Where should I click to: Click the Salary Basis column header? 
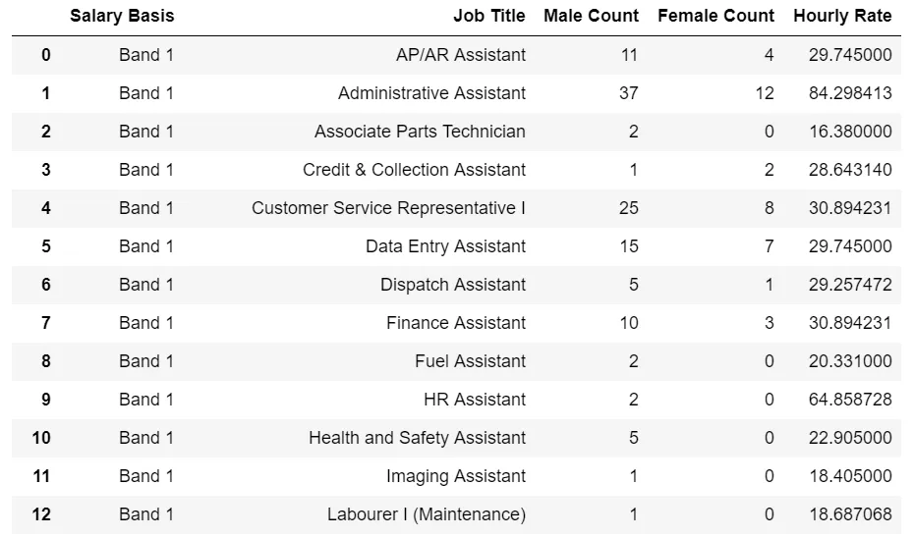(122, 16)
